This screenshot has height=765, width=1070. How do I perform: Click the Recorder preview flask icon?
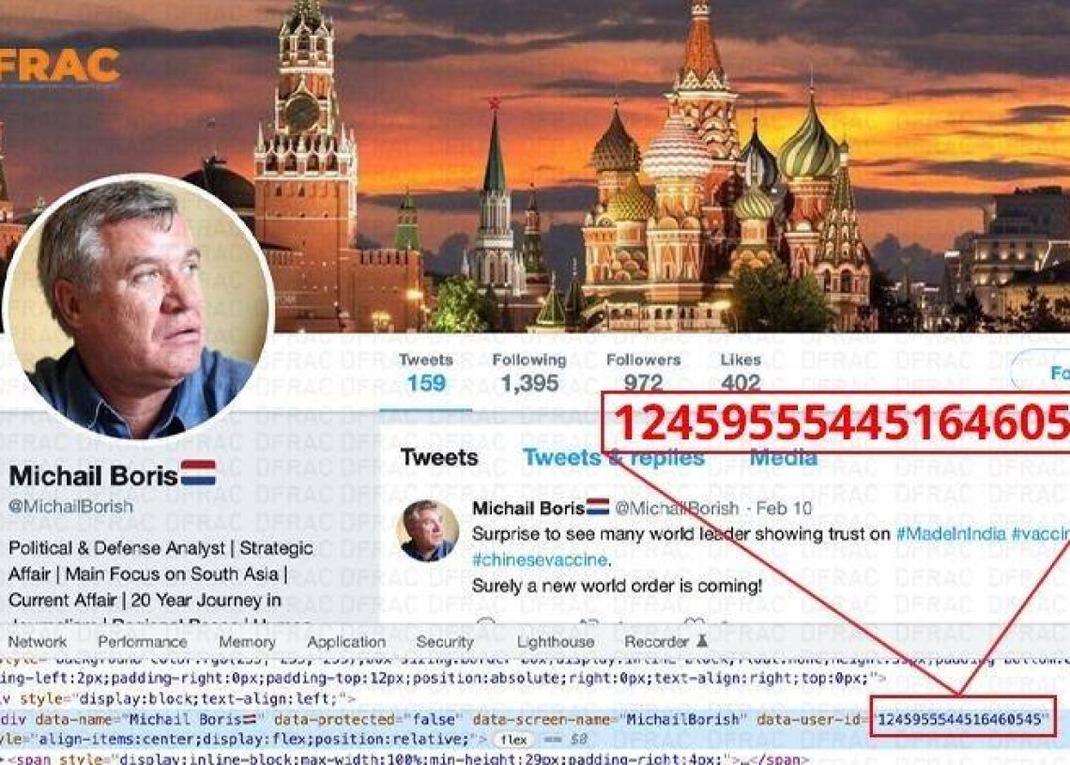click(x=702, y=641)
